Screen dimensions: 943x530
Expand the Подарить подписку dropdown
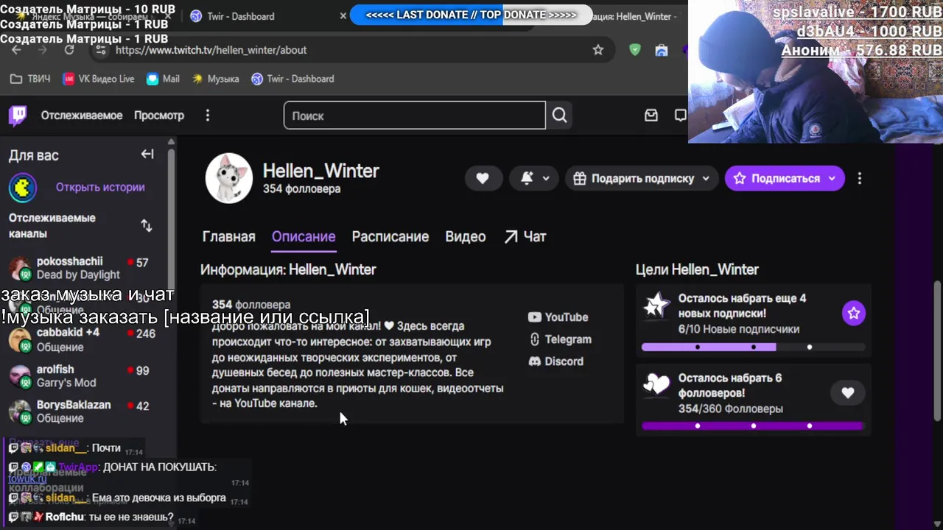pos(641,178)
